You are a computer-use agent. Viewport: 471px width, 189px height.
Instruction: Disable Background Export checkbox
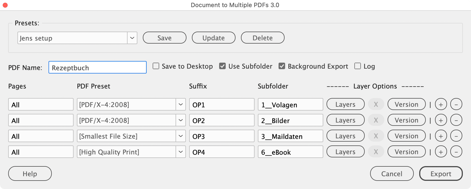[x=282, y=66]
